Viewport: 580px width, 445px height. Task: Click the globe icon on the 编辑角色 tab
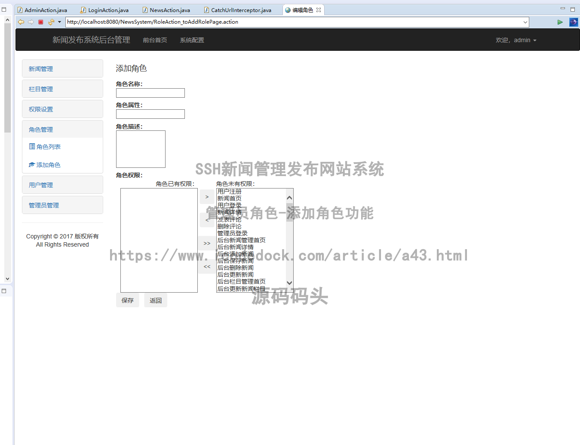coord(287,9)
